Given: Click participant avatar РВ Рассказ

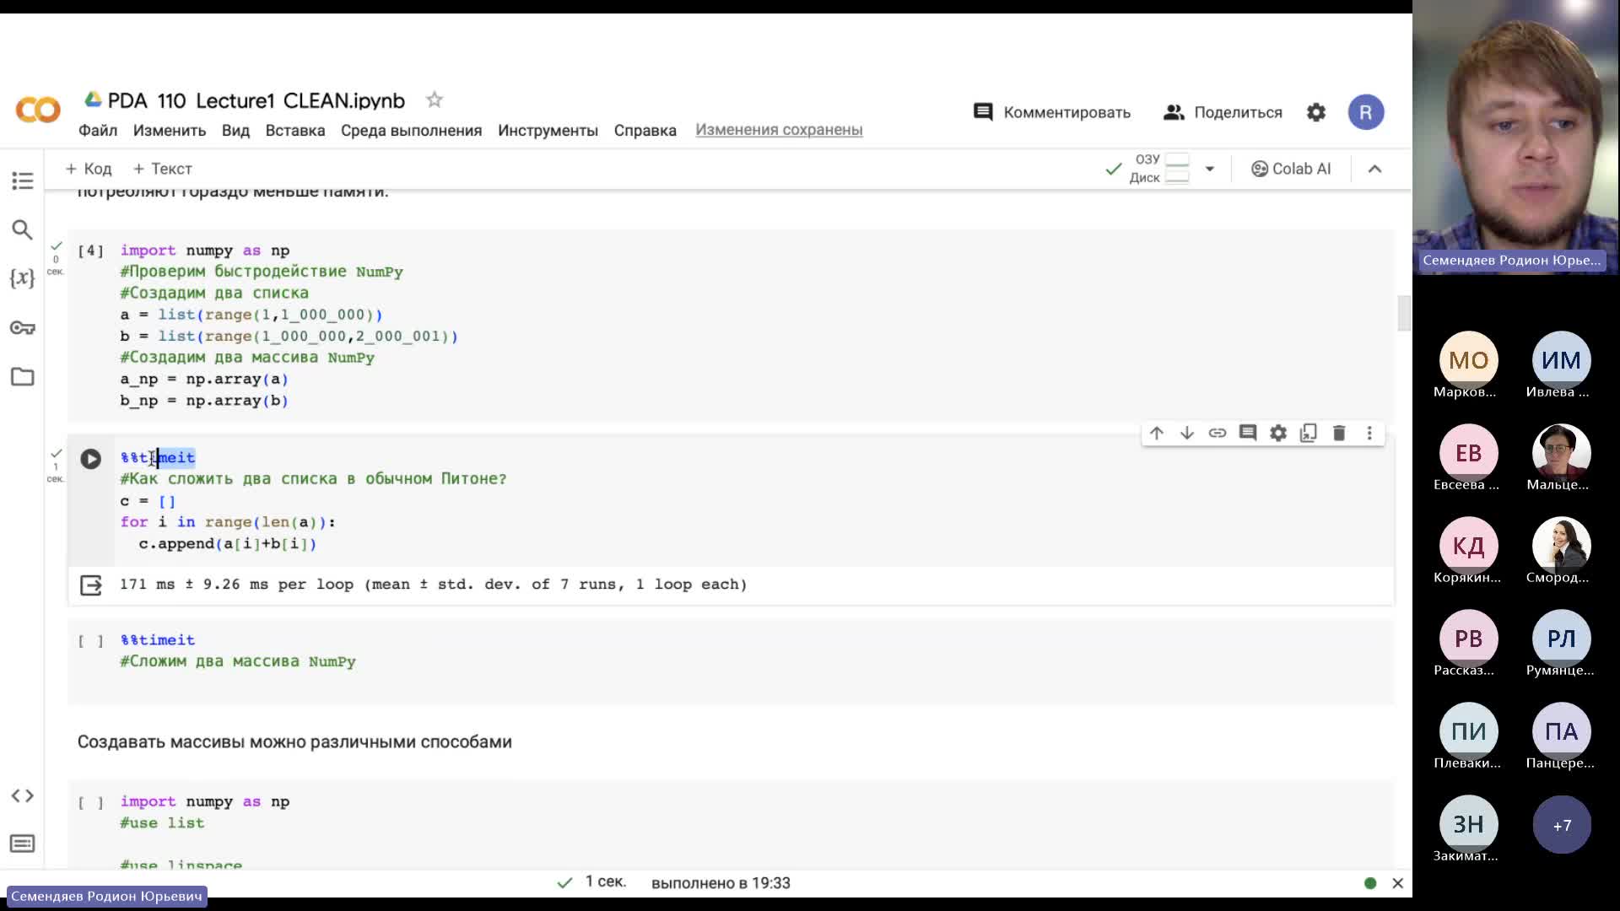Looking at the screenshot, I should [x=1468, y=639].
